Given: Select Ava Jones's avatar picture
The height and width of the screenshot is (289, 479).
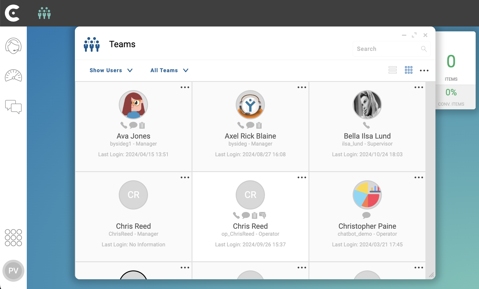Looking at the screenshot, I should pyautogui.click(x=133, y=105).
